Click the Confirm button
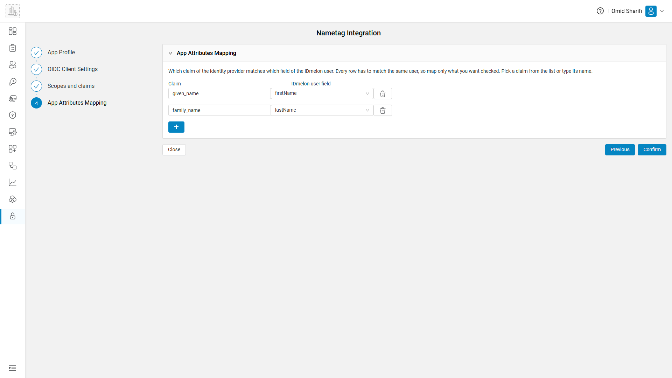 pyautogui.click(x=652, y=149)
